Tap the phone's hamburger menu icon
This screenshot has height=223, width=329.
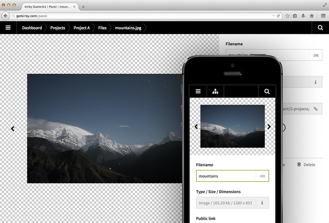(198, 92)
